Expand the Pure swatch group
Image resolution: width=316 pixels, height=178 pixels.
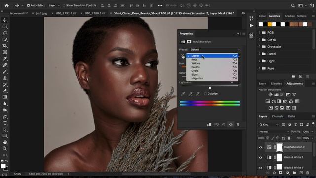point(260,68)
